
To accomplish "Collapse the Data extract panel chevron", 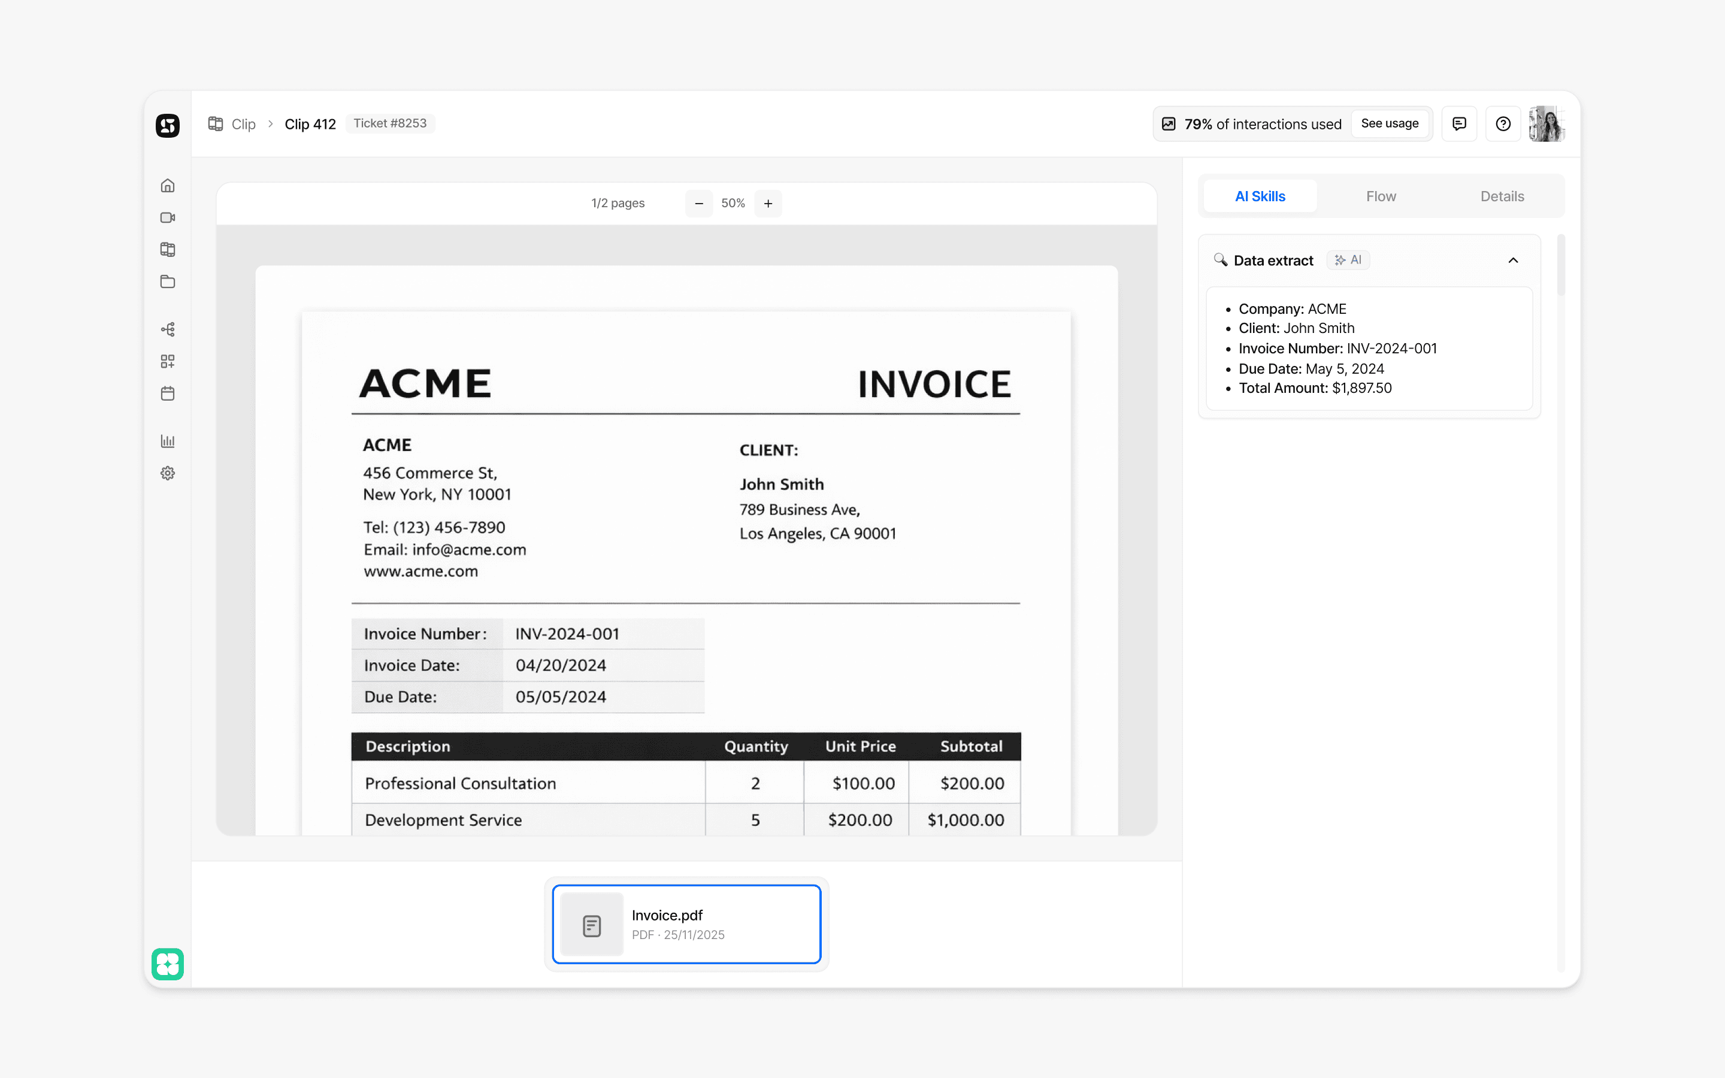I will [1512, 261].
